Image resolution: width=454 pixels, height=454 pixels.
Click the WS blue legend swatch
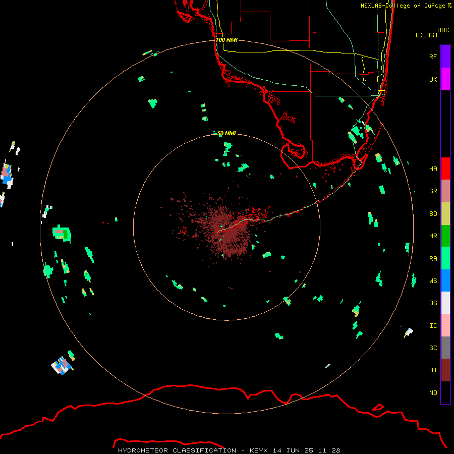445,280
